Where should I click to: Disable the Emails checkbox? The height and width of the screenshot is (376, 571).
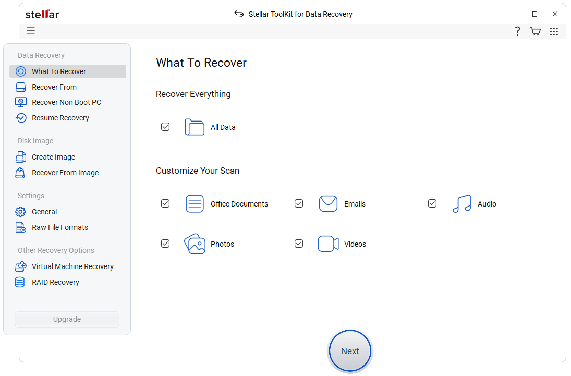point(299,203)
